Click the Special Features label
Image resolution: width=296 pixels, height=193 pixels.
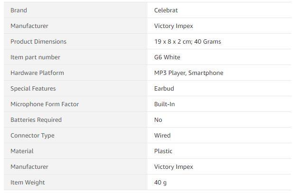click(x=33, y=88)
